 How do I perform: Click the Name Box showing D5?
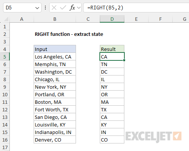point(22,8)
